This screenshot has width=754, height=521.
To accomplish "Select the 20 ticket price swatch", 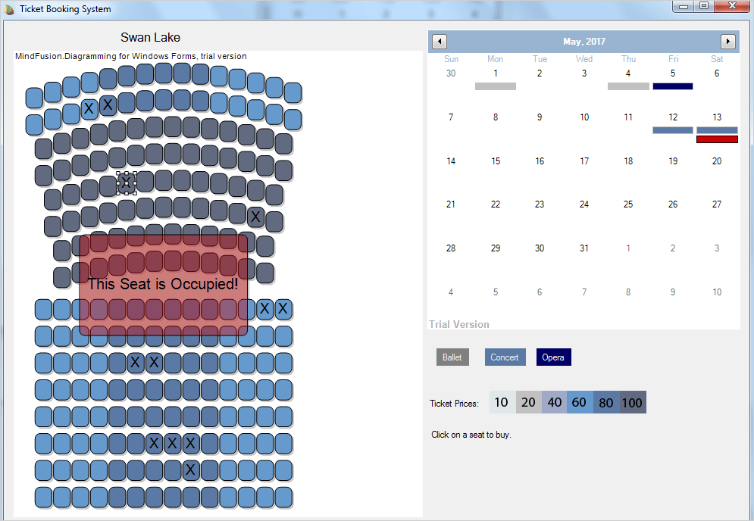I will coord(528,403).
